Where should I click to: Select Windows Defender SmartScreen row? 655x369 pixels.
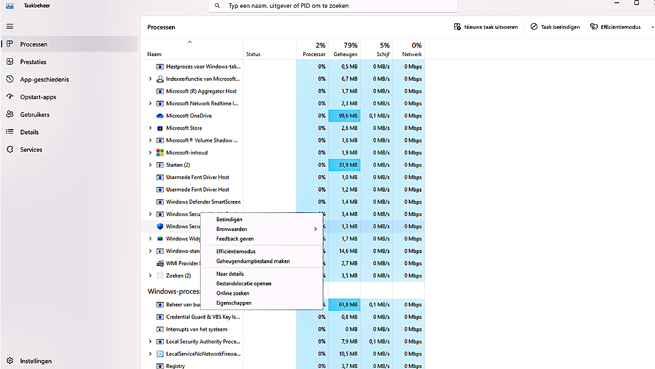tap(283, 202)
